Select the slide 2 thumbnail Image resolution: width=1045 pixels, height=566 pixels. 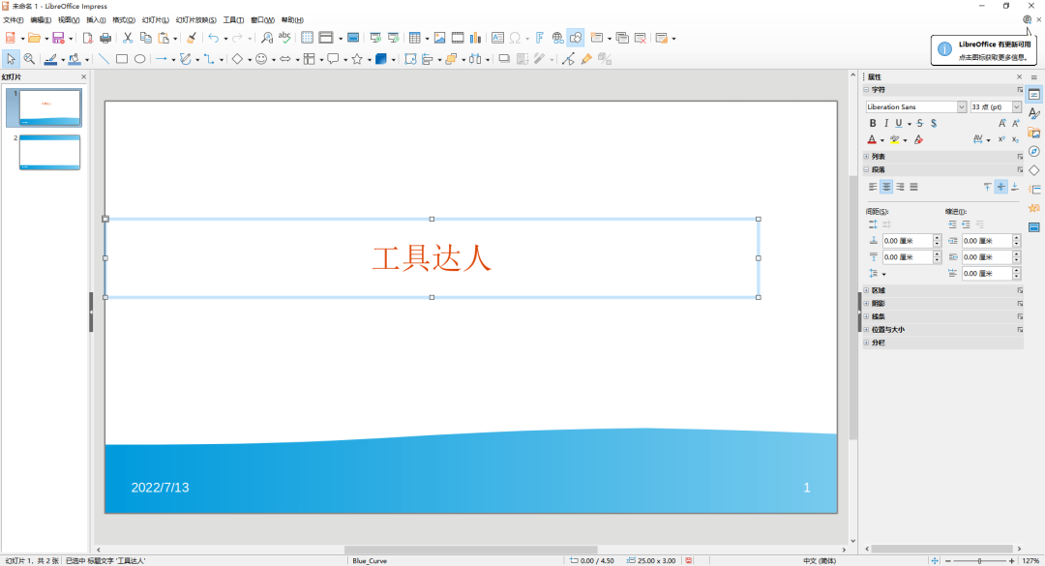pos(49,153)
